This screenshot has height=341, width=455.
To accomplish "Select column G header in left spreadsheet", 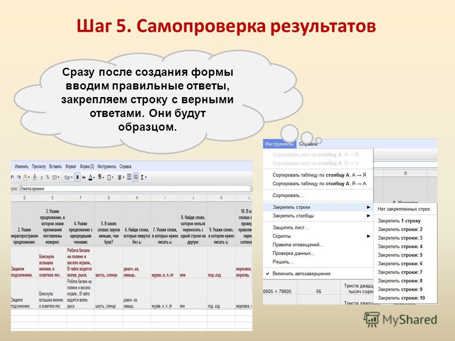I will pyautogui.click(x=109, y=198).
